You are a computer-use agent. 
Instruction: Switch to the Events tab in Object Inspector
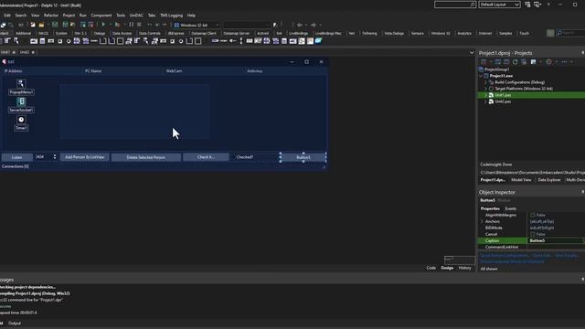[x=511, y=208]
